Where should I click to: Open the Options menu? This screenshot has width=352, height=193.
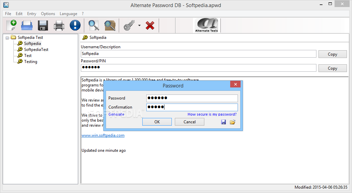click(x=48, y=14)
